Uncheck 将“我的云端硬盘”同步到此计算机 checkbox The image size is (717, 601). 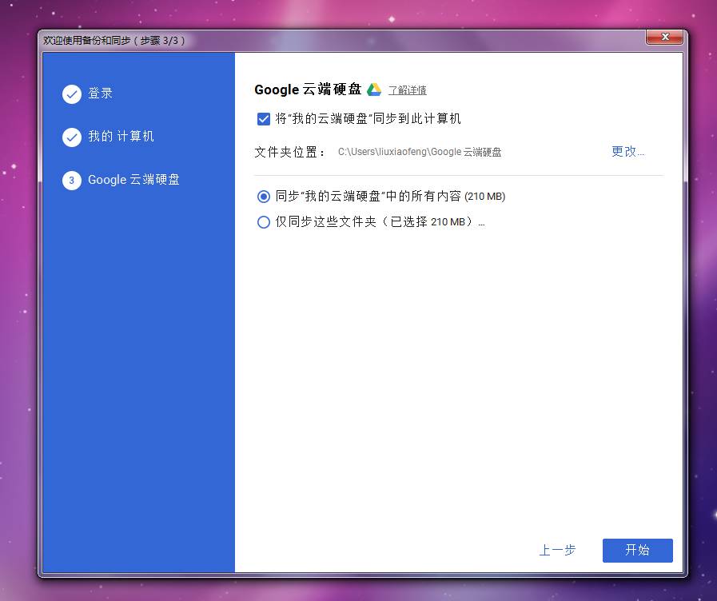[x=264, y=119]
